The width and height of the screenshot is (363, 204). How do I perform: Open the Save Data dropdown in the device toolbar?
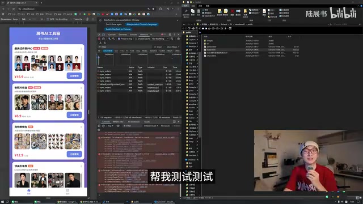(79, 19)
